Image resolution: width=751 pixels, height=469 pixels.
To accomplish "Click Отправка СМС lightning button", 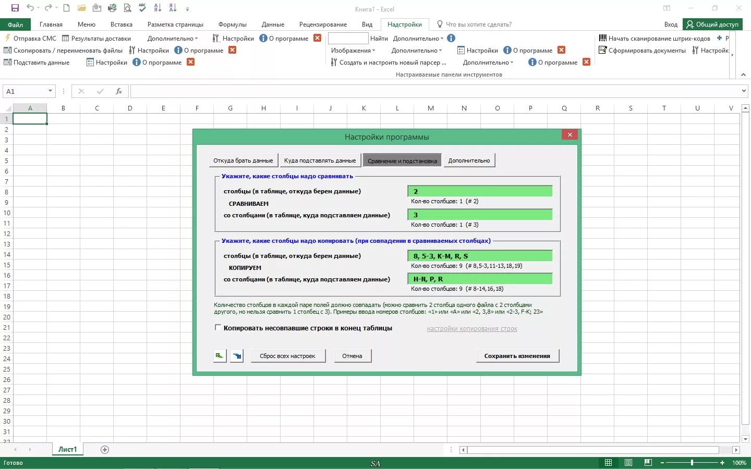I will (x=30, y=38).
